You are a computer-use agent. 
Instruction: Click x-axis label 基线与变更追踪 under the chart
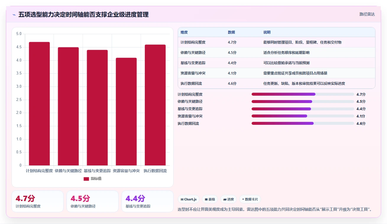point(97,171)
